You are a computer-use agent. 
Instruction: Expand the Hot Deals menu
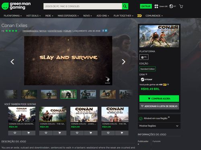coord(33,16)
